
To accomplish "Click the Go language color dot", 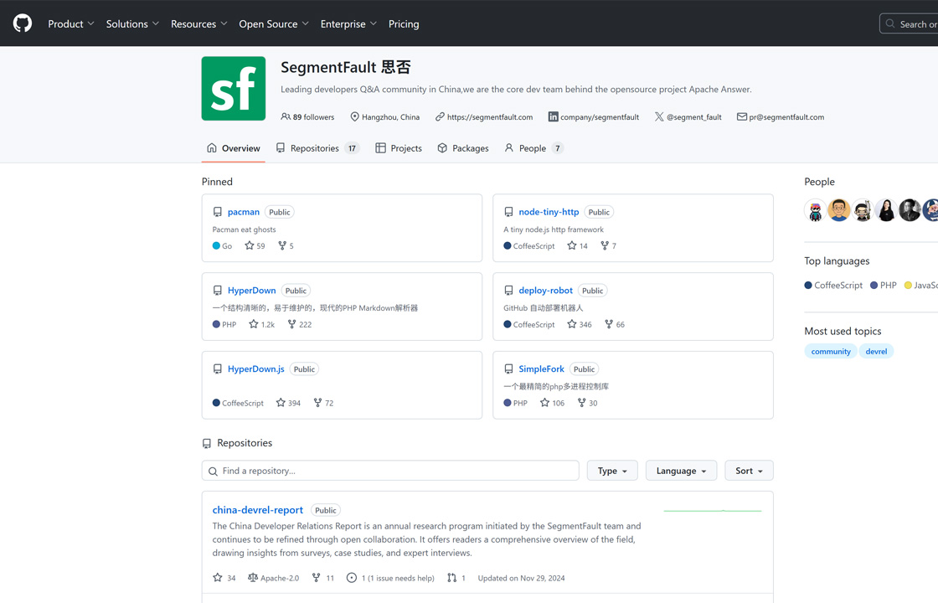I will [x=216, y=246].
